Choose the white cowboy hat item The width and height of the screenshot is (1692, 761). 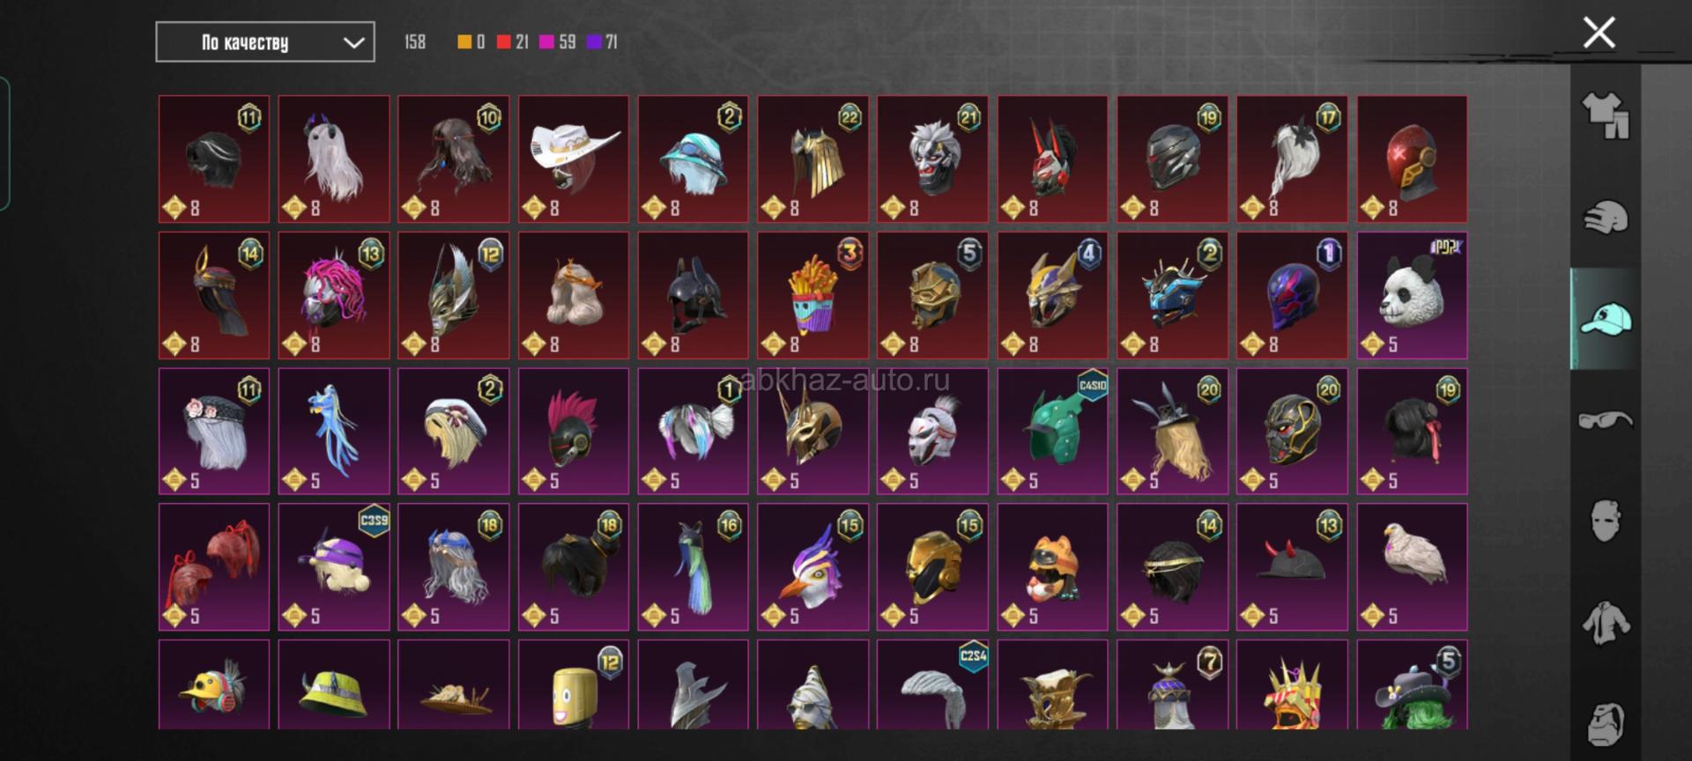coord(573,159)
